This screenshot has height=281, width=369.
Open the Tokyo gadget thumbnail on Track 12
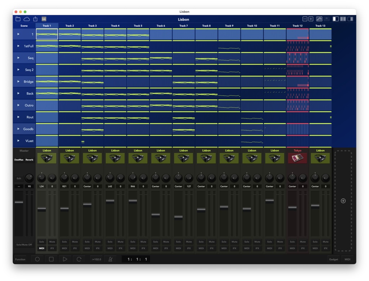pos(297,157)
